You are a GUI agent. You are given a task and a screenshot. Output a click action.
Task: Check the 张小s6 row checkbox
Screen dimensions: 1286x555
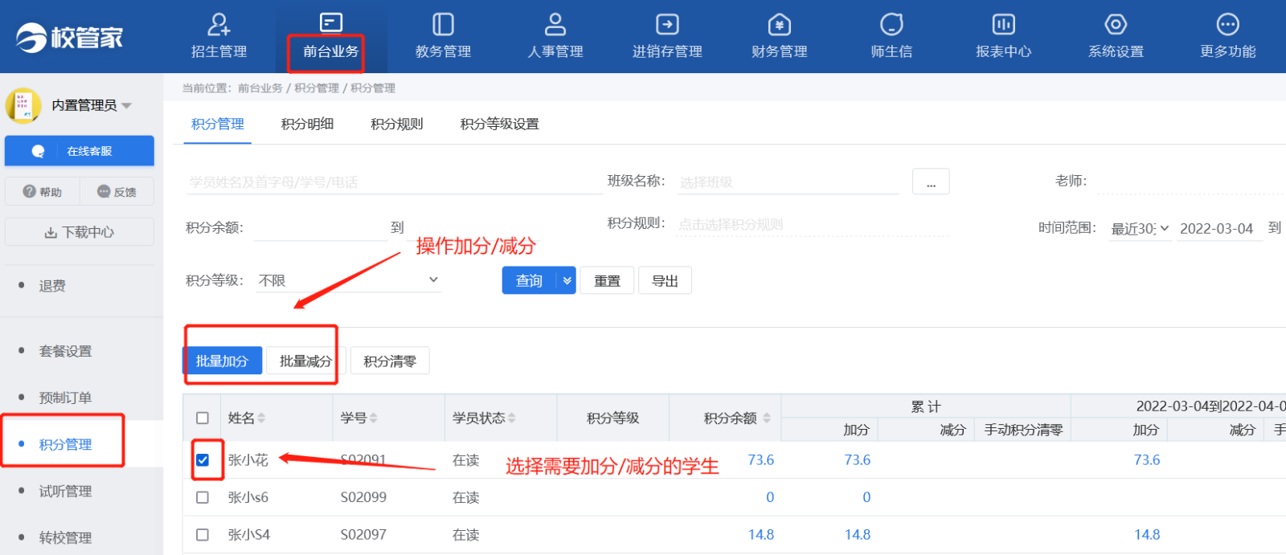[203, 497]
